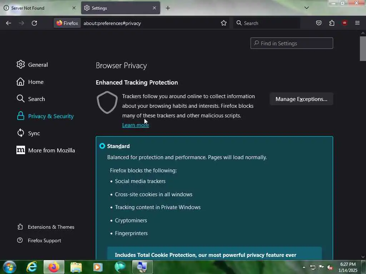Click 'Tracking content in Private Windows' text
366x274 pixels.
tap(158, 207)
